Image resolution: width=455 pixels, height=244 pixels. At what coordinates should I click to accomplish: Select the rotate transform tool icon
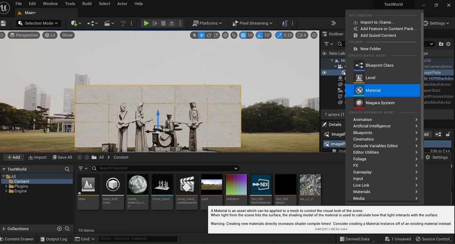point(209,35)
